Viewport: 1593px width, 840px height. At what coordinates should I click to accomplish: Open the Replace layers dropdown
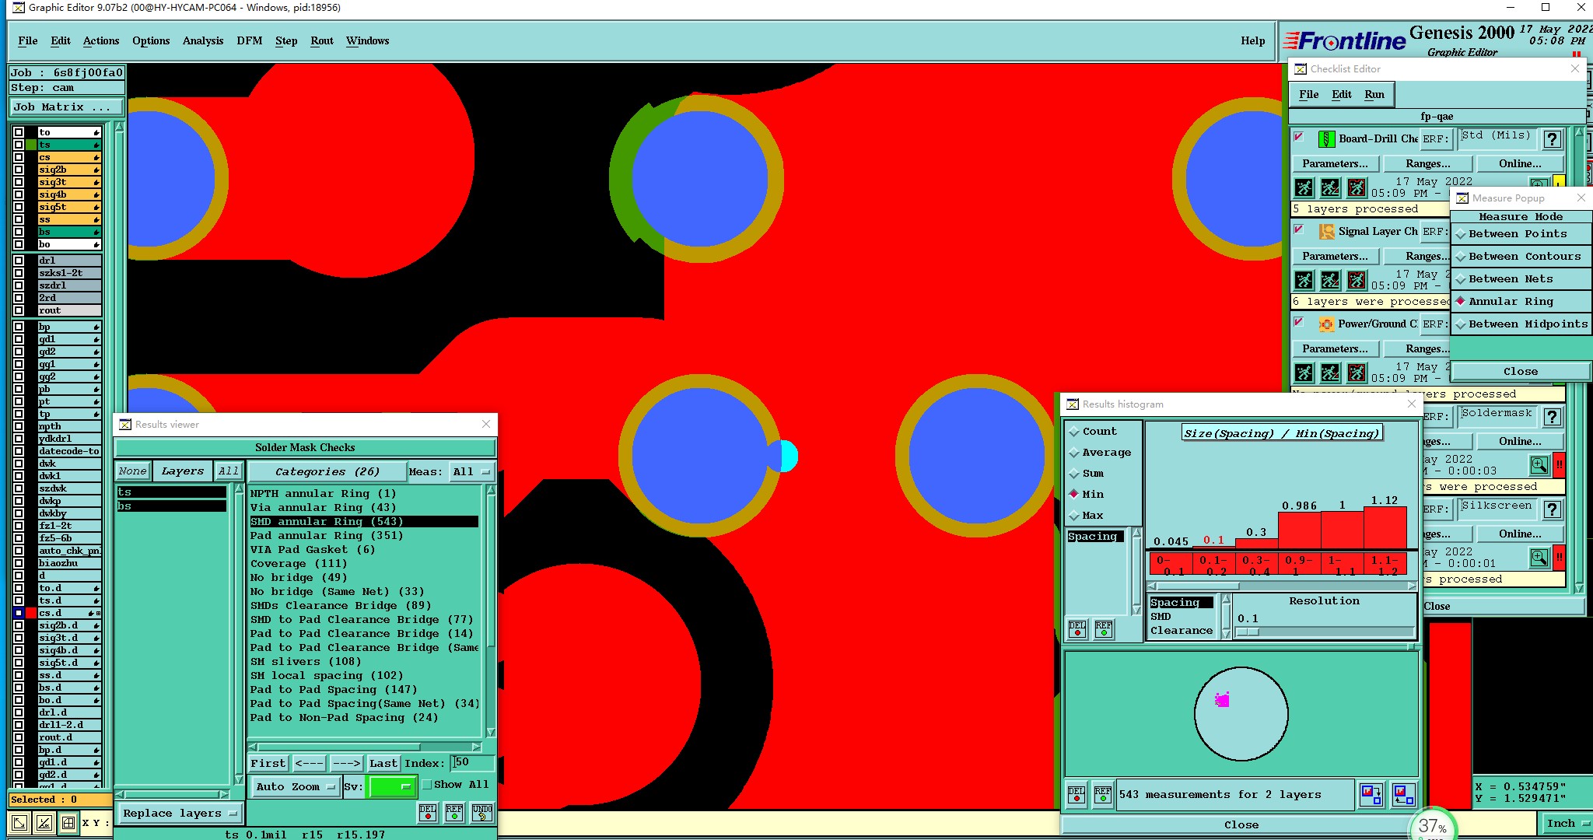[x=179, y=814]
